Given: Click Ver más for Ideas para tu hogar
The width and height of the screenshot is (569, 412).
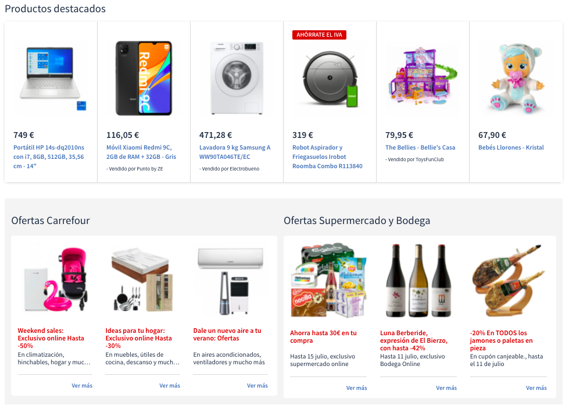Looking at the screenshot, I should [x=170, y=385].
